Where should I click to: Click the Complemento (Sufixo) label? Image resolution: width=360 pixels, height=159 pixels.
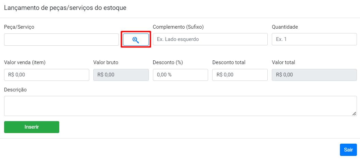point(180,27)
